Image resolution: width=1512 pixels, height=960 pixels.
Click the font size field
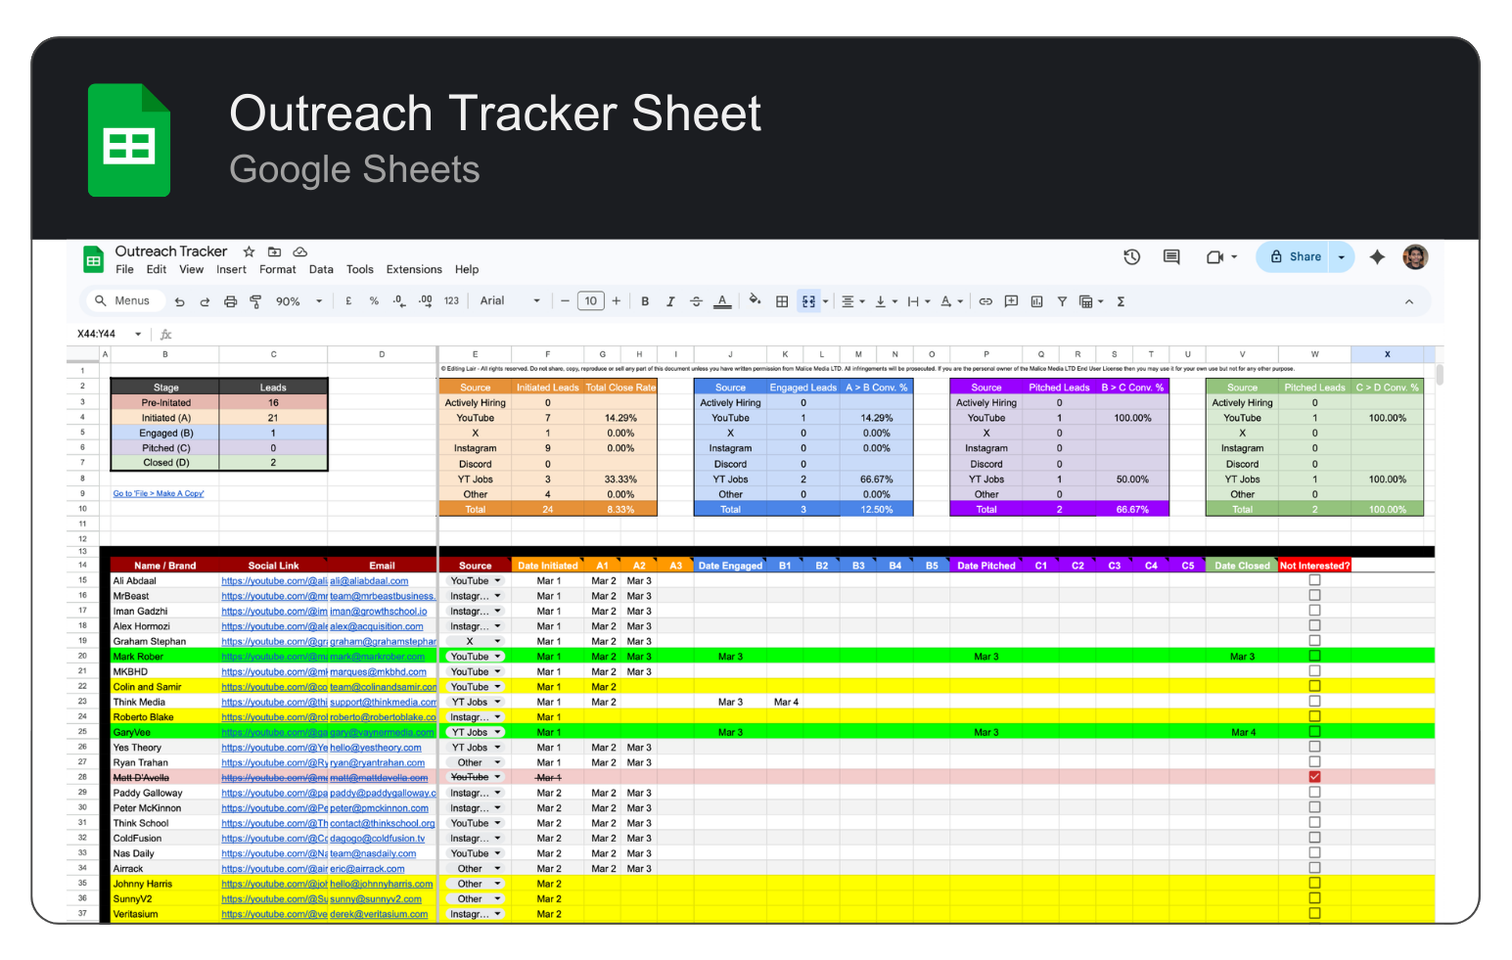591,301
